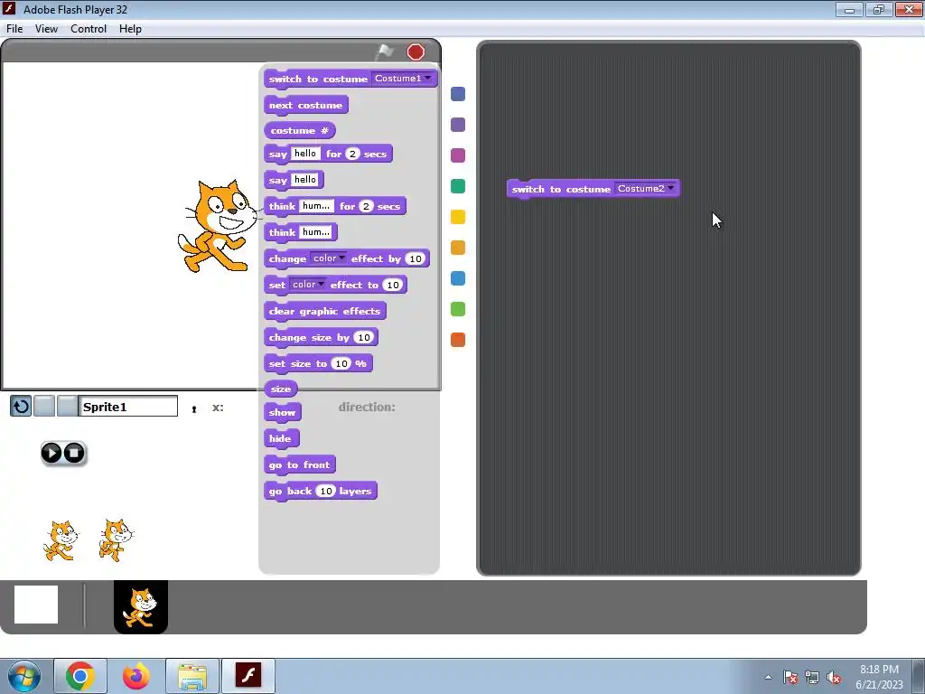
Task: Open File Explorer from the taskbar
Action: click(x=192, y=676)
